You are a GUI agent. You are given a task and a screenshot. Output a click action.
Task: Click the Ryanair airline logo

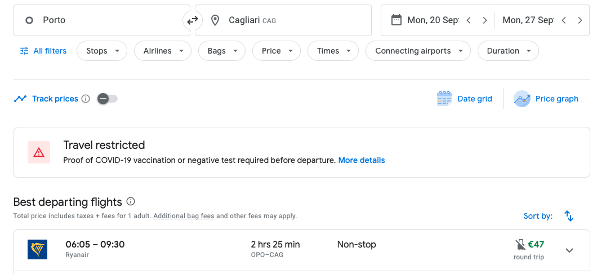[x=38, y=249]
